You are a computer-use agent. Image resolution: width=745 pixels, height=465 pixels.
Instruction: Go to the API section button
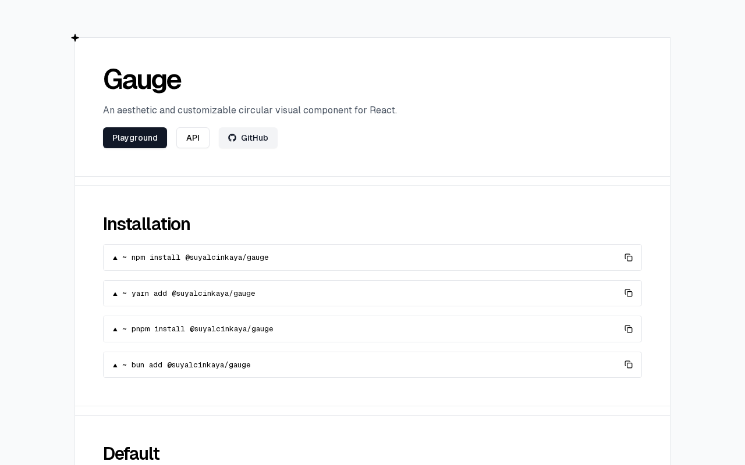pyautogui.click(x=193, y=138)
